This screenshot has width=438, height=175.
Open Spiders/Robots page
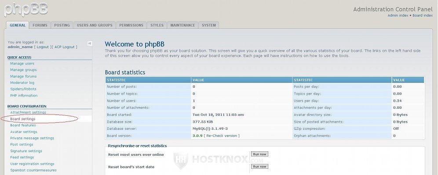(23, 89)
